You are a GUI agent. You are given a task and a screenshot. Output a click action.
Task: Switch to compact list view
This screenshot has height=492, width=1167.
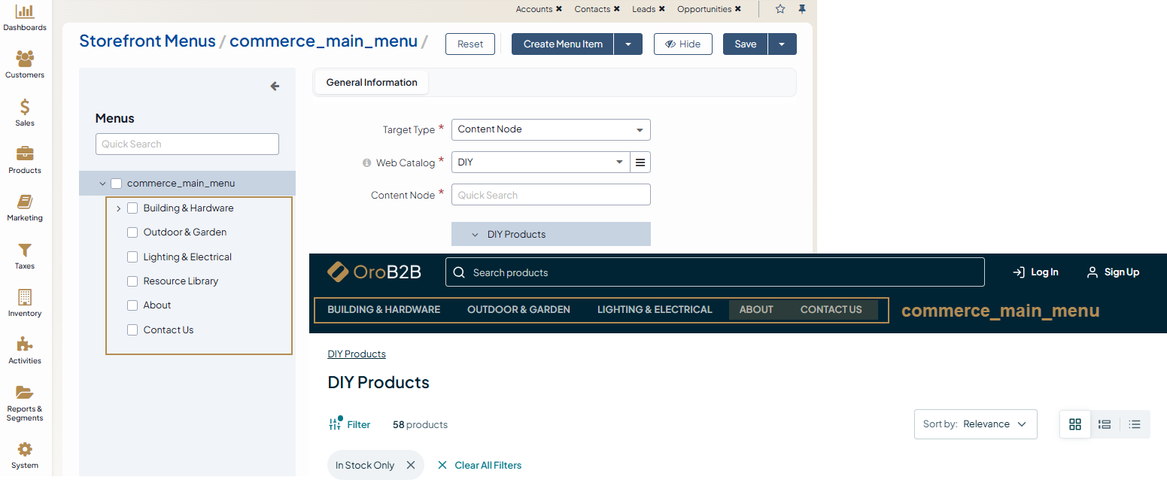tap(1135, 424)
